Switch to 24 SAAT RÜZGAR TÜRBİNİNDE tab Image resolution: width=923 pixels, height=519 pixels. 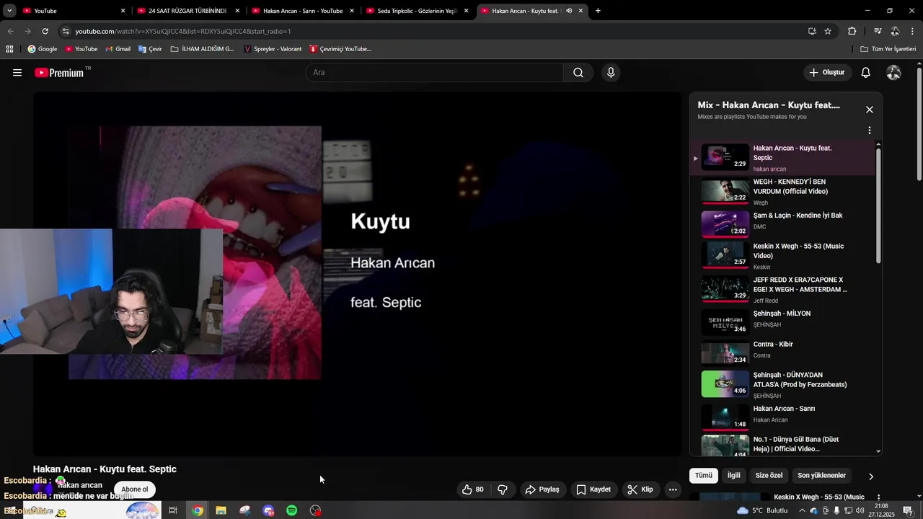tap(187, 11)
